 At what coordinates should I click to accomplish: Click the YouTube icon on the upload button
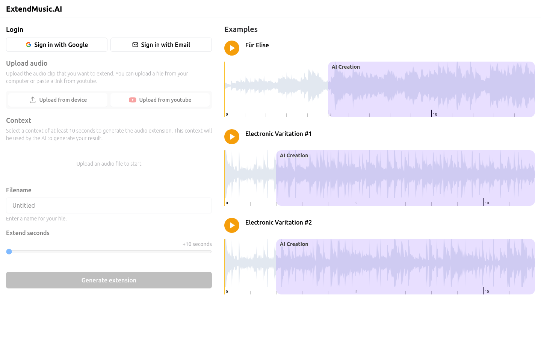click(133, 100)
